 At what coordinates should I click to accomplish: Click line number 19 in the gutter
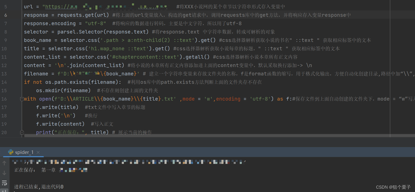pos(4,124)
